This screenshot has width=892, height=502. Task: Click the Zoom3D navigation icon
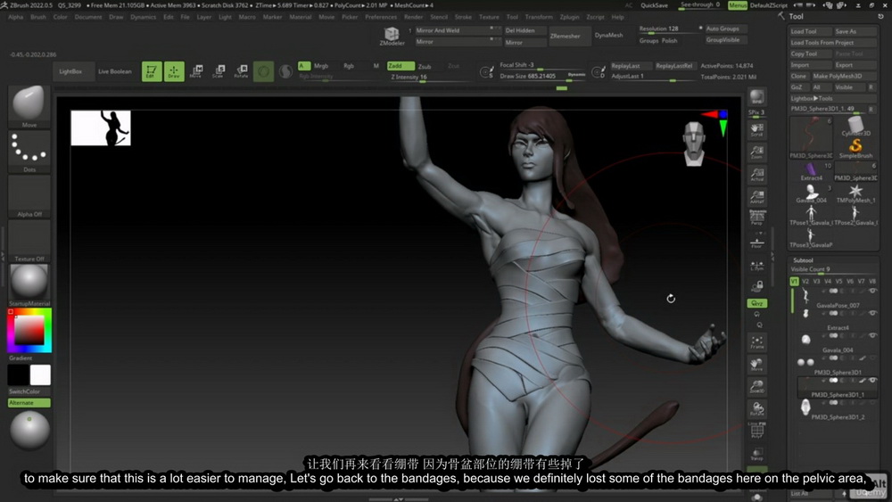coord(756,387)
